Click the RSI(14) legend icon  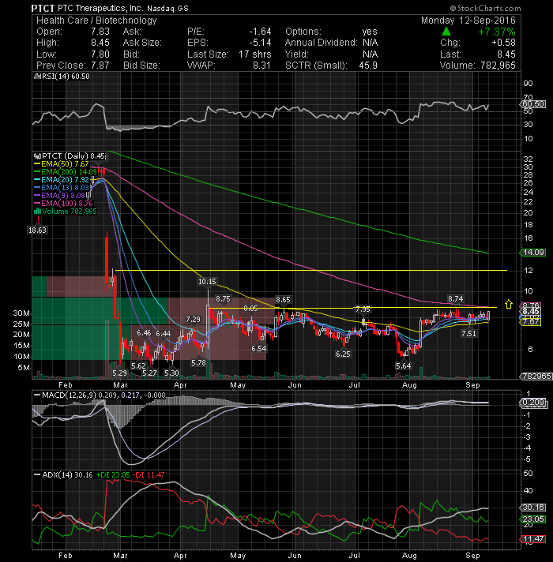[x=36, y=77]
